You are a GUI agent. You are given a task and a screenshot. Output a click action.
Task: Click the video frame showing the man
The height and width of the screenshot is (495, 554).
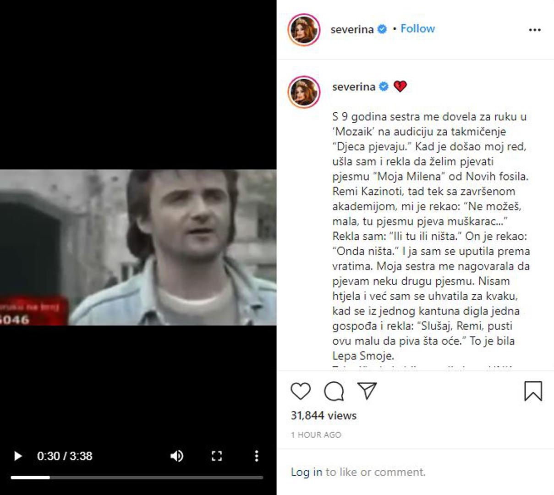[x=138, y=247]
